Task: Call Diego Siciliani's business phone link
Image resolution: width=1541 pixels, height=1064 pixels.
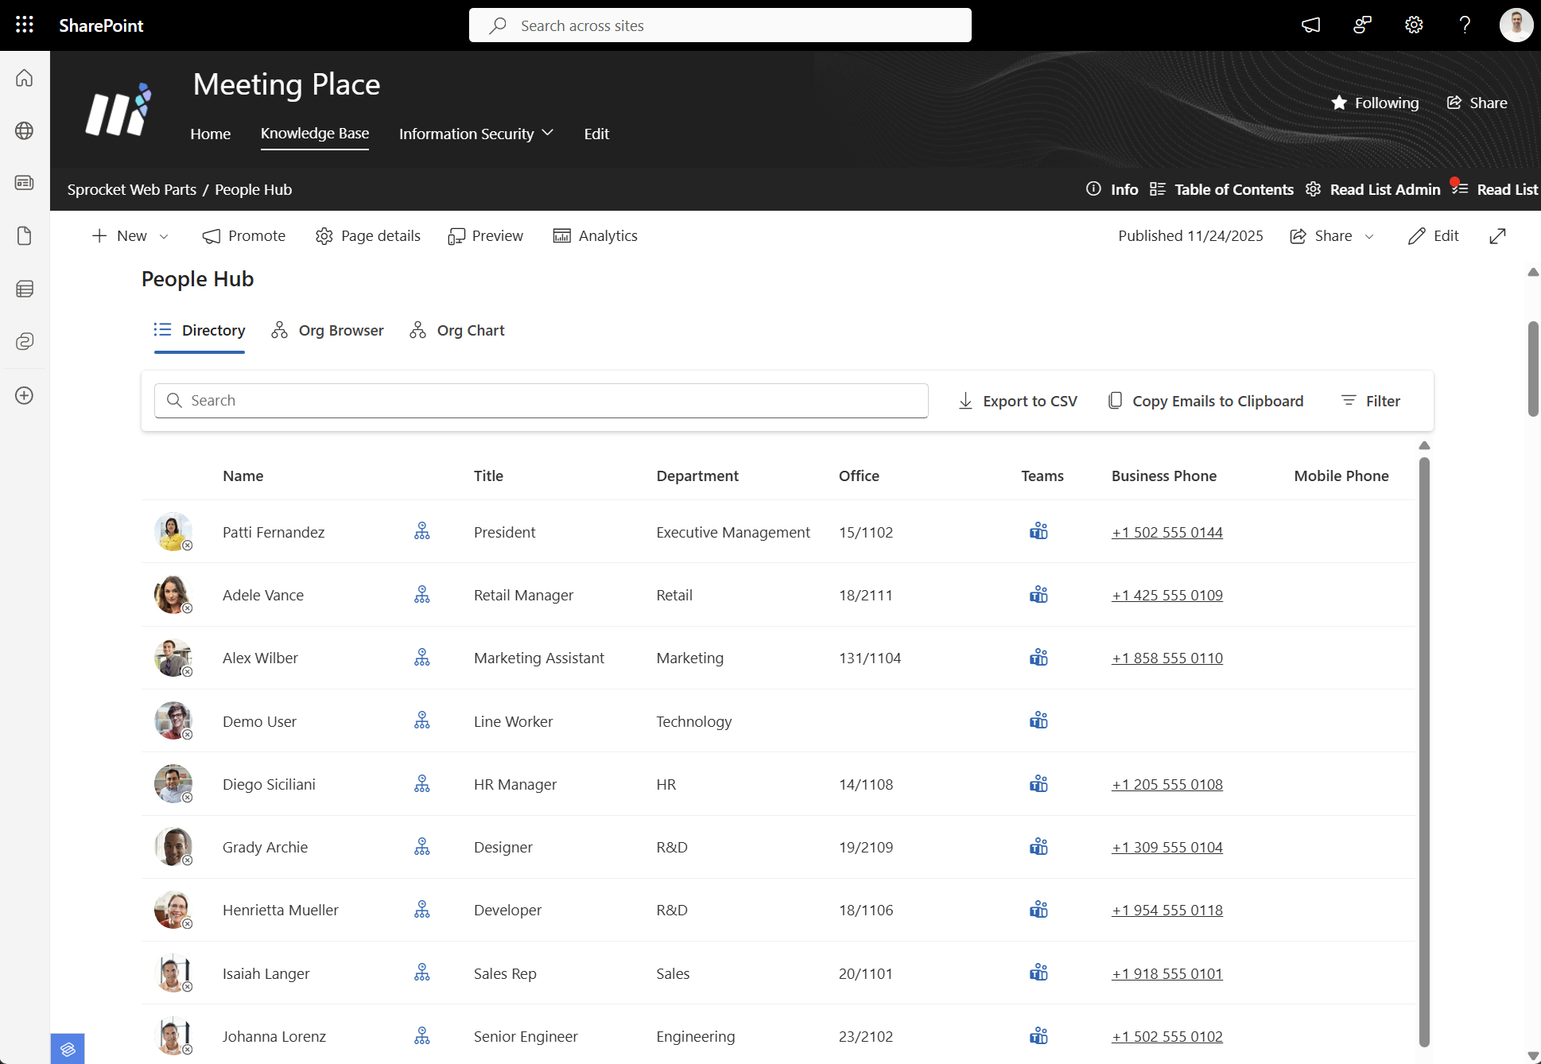Action: click(1166, 784)
